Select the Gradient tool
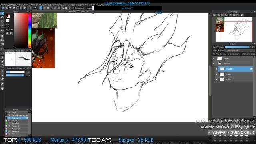Image resolution: width=256 pixels, height=144 pixels. tap(2, 44)
